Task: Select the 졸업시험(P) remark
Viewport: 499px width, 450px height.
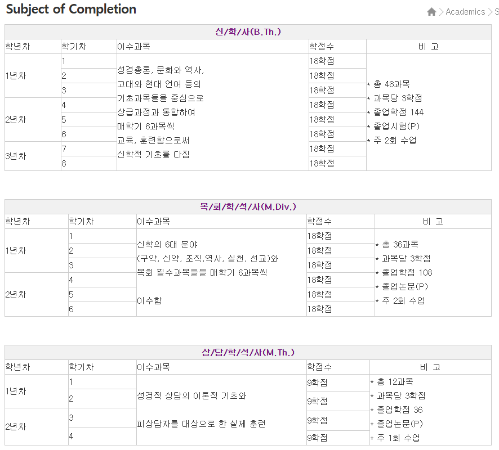Action: point(396,126)
